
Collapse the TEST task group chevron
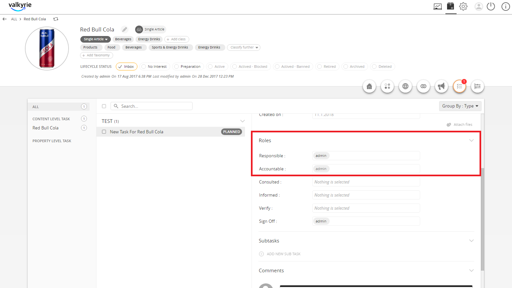(242, 121)
